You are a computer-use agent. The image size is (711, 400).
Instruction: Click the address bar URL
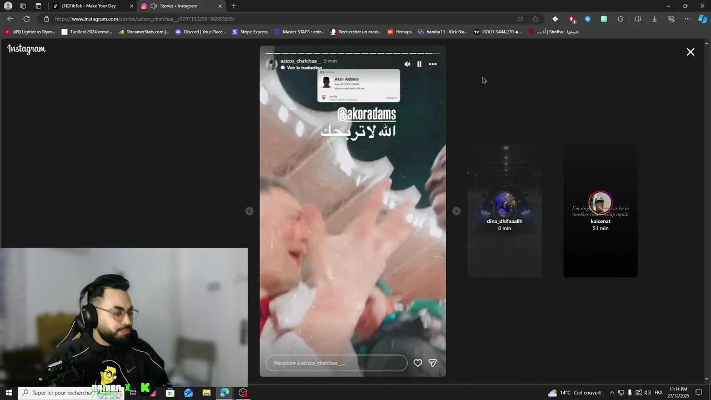point(144,19)
